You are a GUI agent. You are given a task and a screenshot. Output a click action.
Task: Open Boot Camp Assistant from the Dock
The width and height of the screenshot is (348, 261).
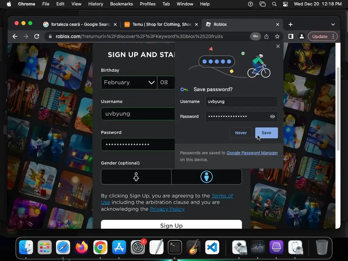coord(239,247)
